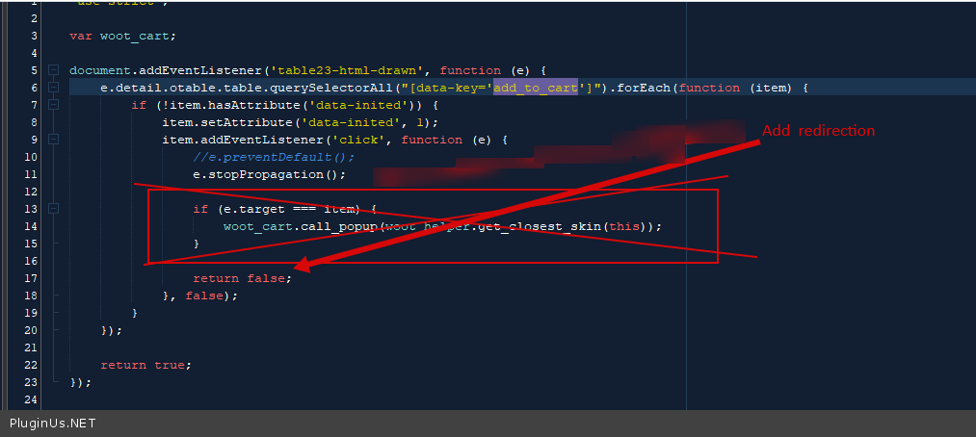Click line number 3 in the gutter
976x437 pixels.
point(33,36)
